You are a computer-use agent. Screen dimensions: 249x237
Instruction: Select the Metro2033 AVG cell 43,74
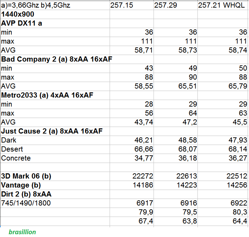(x=132, y=122)
